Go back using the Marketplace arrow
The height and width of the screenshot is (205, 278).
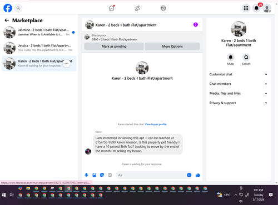coord(7,20)
